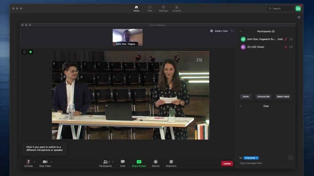Viewport: 314px width, 176px height.
Task: Open the Home tab in Zoom
Action: pyautogui.click(x=136, y=8)
